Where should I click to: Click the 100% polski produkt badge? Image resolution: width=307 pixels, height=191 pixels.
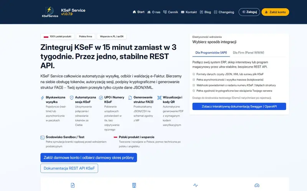[57, 36]
